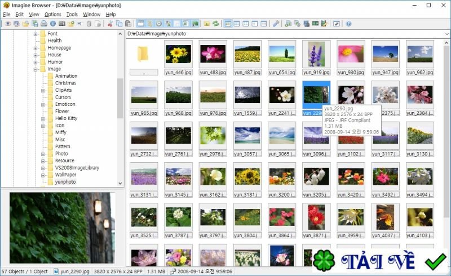Click the '57 Objects / 1 Object' status text
The height and width of the screenshot is (276, 451).
click(x=24, y=271)
